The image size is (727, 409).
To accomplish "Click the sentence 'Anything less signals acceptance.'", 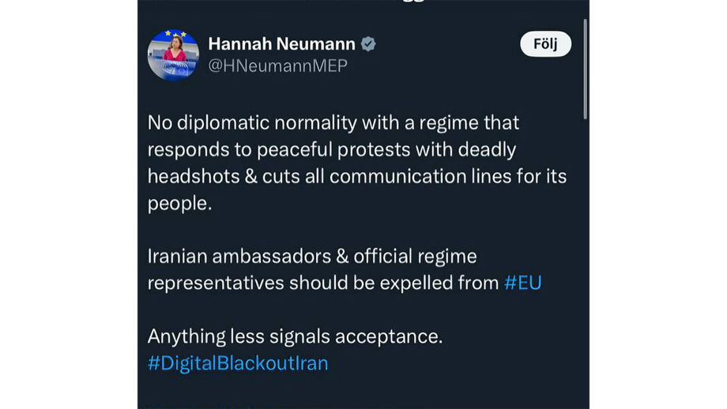I will coord(295,336).
